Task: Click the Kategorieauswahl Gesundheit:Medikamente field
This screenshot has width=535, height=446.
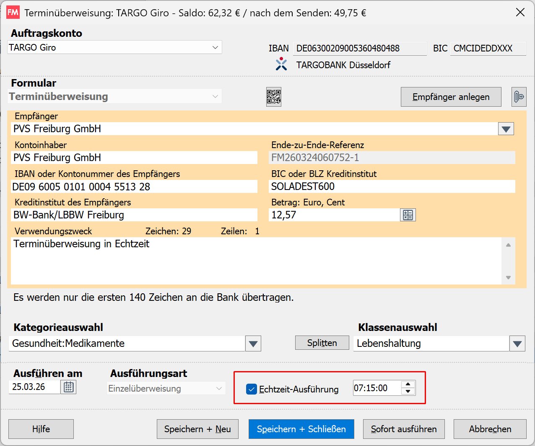Action: tap(127, 343)
